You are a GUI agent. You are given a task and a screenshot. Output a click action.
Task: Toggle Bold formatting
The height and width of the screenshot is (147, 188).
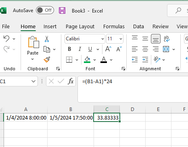(69, 49)
